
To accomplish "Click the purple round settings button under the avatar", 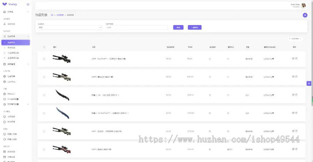I will [x=305, y=15].
